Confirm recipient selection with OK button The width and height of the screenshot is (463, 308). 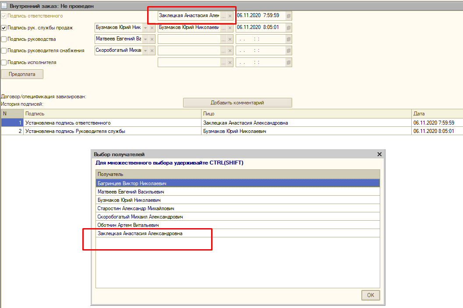[371, 295]
